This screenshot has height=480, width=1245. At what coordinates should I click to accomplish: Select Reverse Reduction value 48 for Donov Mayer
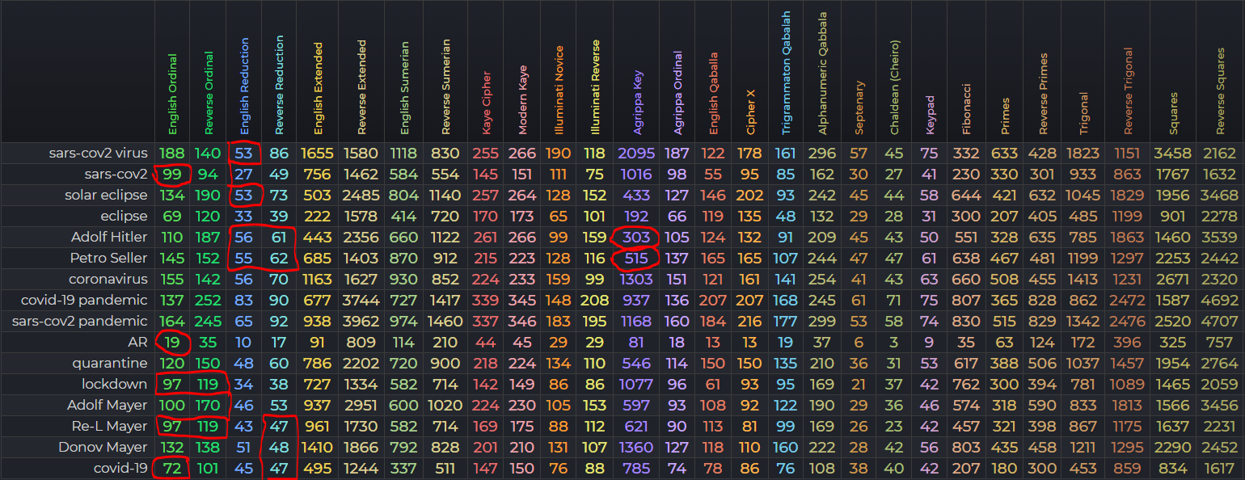click(280, 447)
